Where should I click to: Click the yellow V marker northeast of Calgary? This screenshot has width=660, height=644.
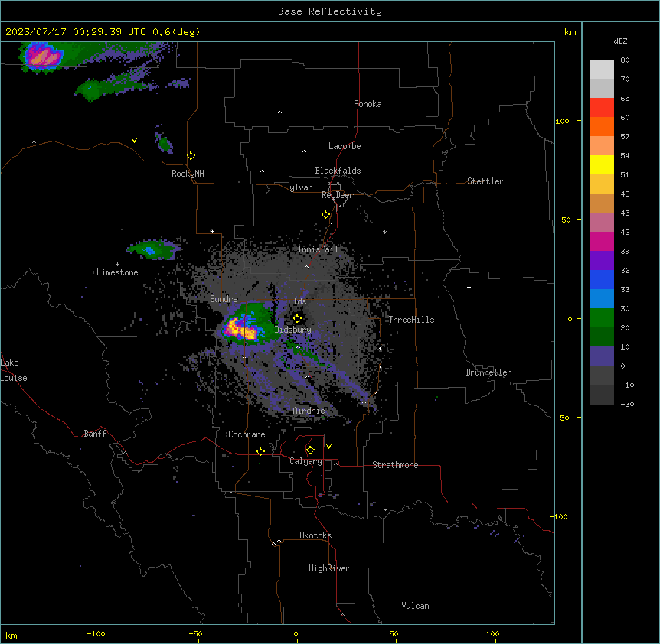[x=328, y=447]
